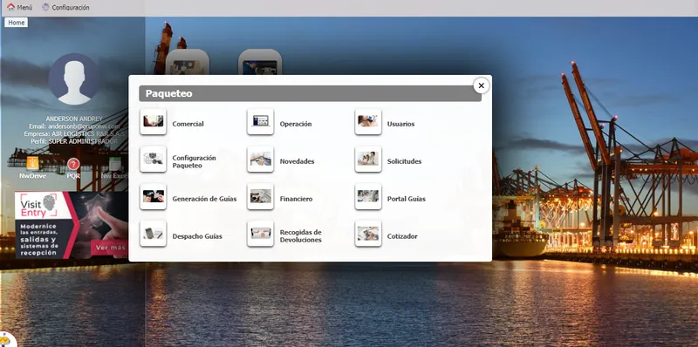Select the Novedades icon
This screenshot has height=347, width=698.
(x=260, y=159)
